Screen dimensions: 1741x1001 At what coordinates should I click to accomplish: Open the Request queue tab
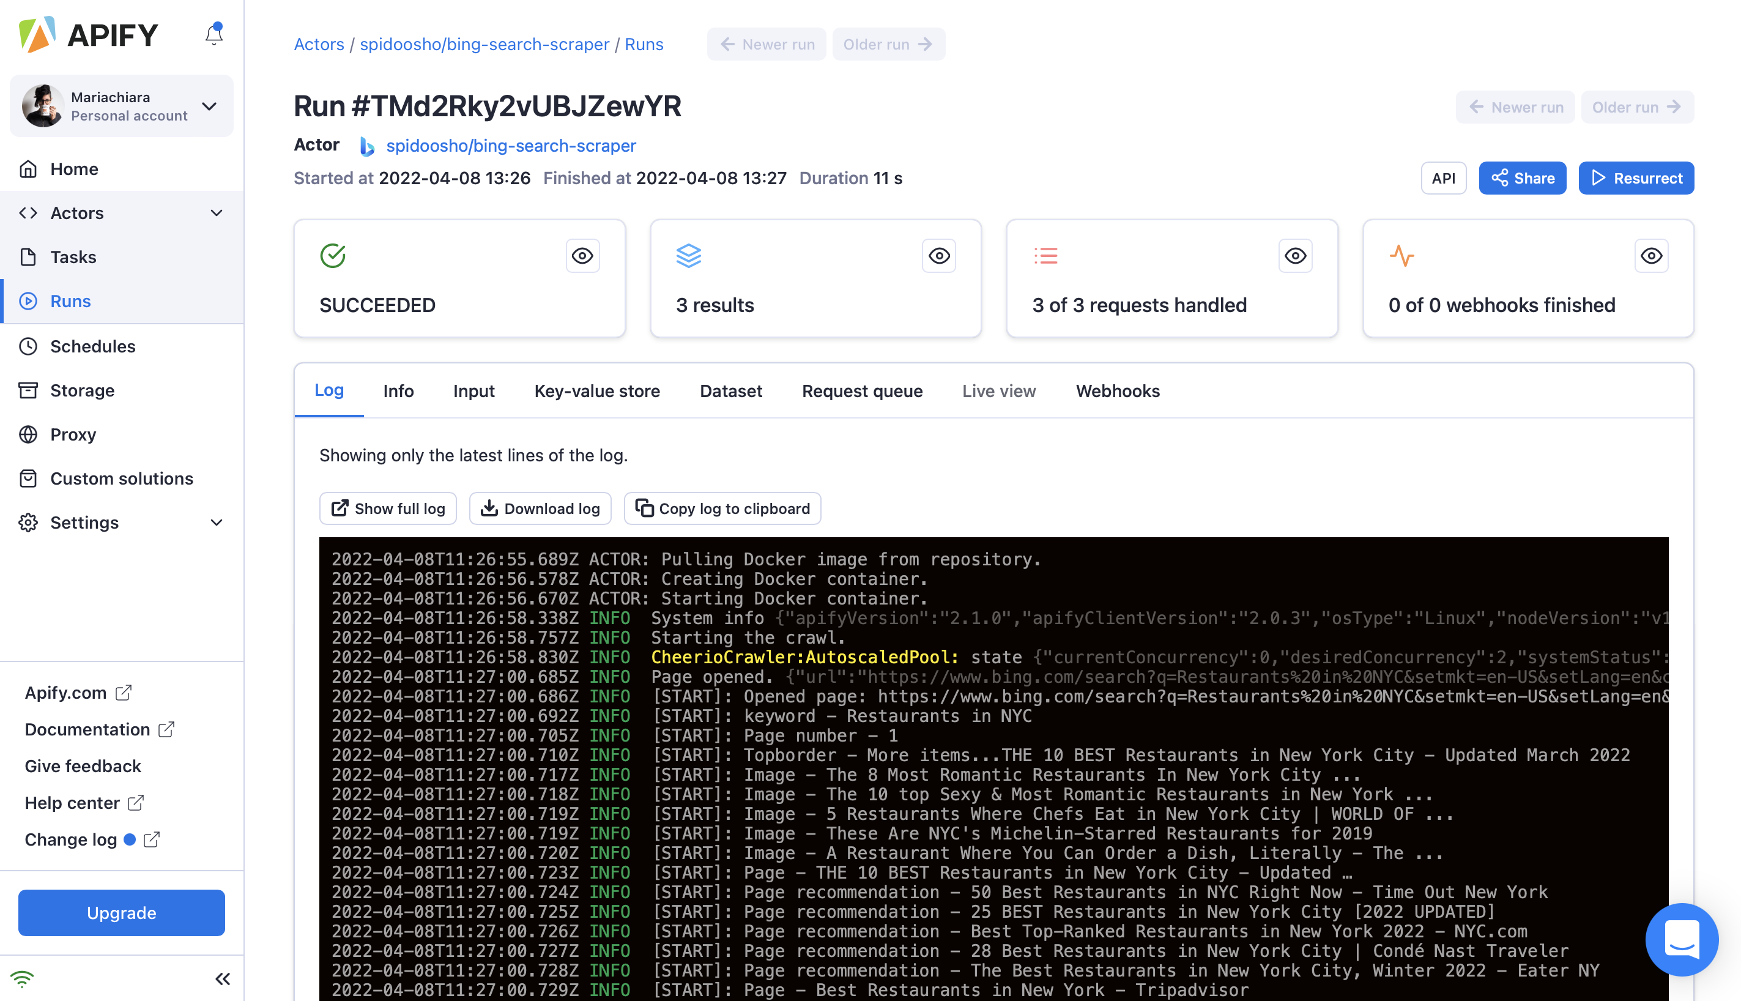coord(862,391)
